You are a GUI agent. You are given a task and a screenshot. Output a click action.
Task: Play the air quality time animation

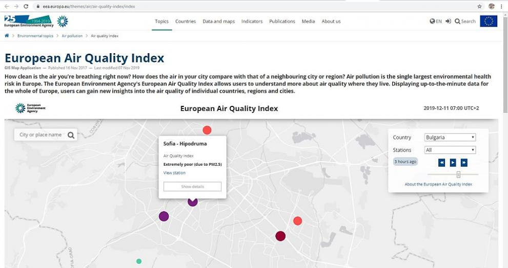453,163
